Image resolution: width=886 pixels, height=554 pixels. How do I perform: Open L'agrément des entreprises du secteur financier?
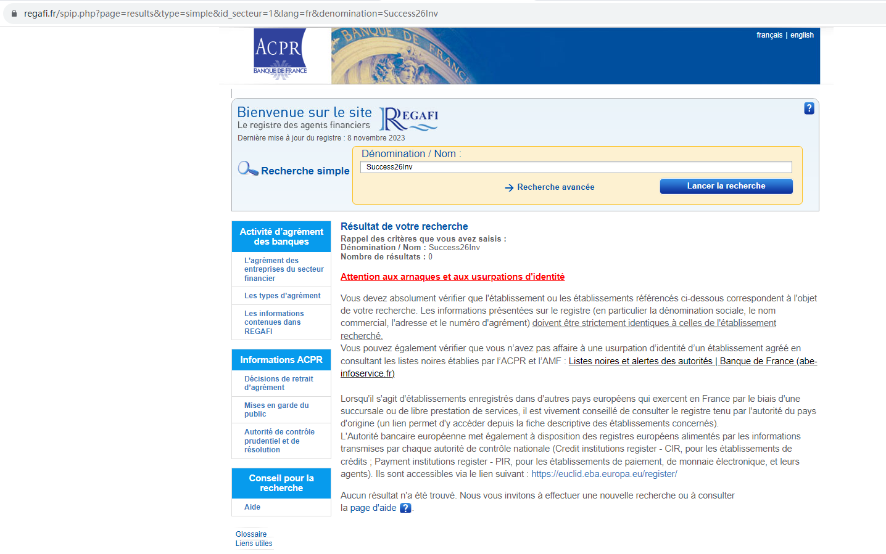coord(284,269)
